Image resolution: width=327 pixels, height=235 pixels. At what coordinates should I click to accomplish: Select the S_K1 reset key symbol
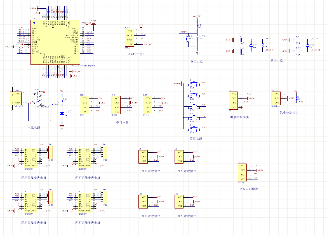[188, 39]
